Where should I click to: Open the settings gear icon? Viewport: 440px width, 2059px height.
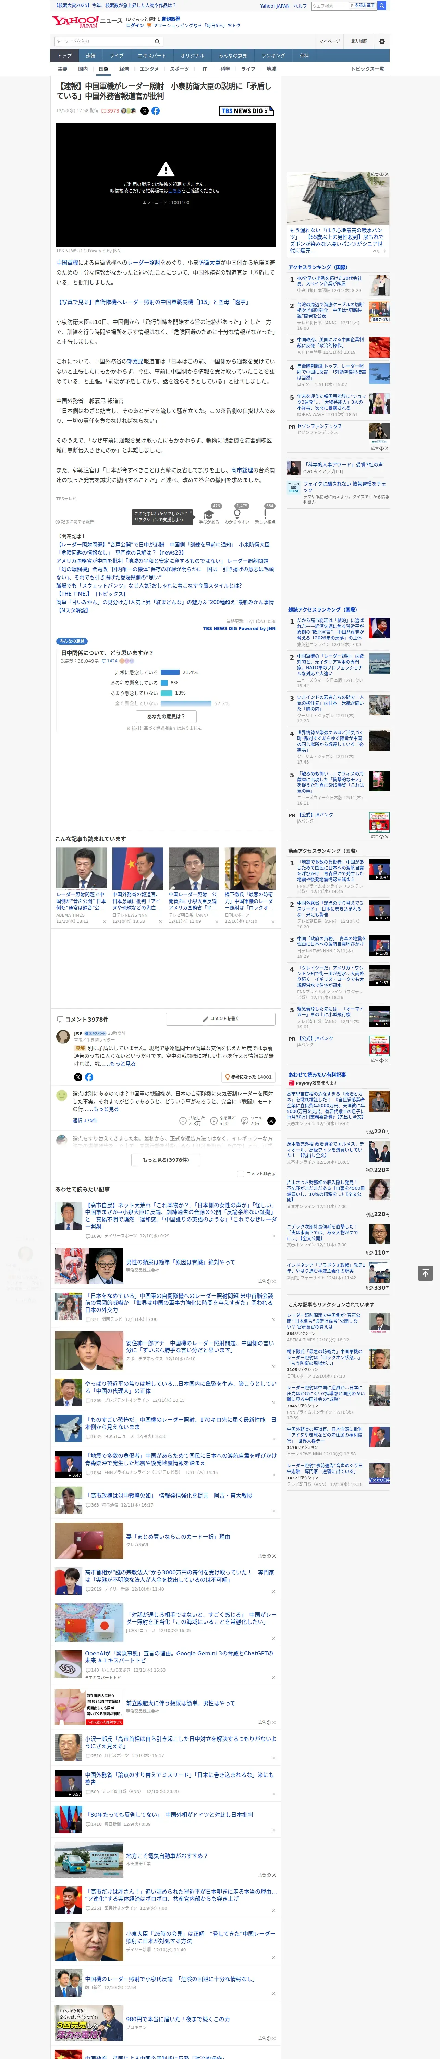[x=382, y=42]
